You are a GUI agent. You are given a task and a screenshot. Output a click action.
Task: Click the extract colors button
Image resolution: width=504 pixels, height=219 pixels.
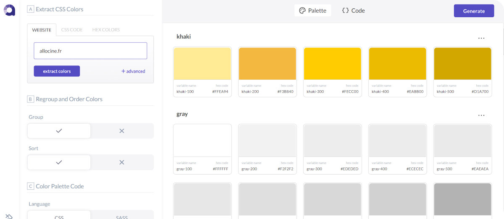(57, 71)
